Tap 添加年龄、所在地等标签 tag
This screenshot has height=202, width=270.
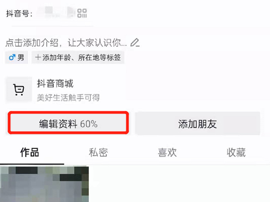tap(78, 57)
